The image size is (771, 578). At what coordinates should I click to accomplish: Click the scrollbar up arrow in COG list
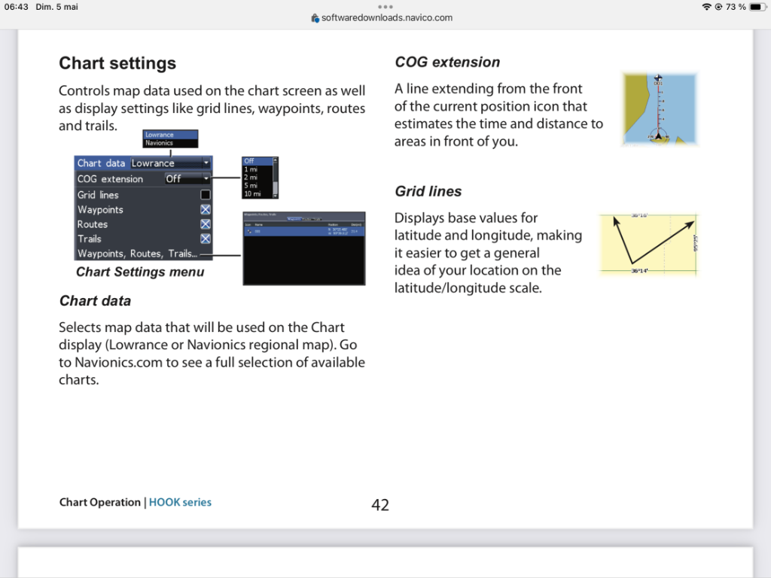click(275, 160)
